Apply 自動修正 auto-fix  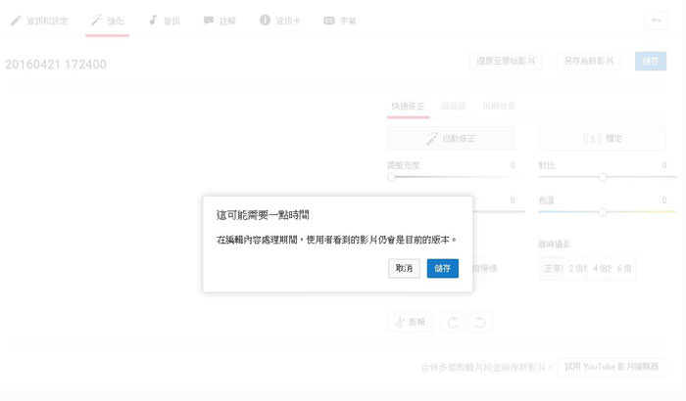pos(451,139)
